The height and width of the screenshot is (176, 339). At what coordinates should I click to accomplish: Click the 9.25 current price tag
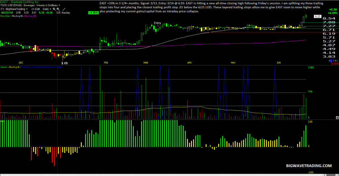point(317,17)
